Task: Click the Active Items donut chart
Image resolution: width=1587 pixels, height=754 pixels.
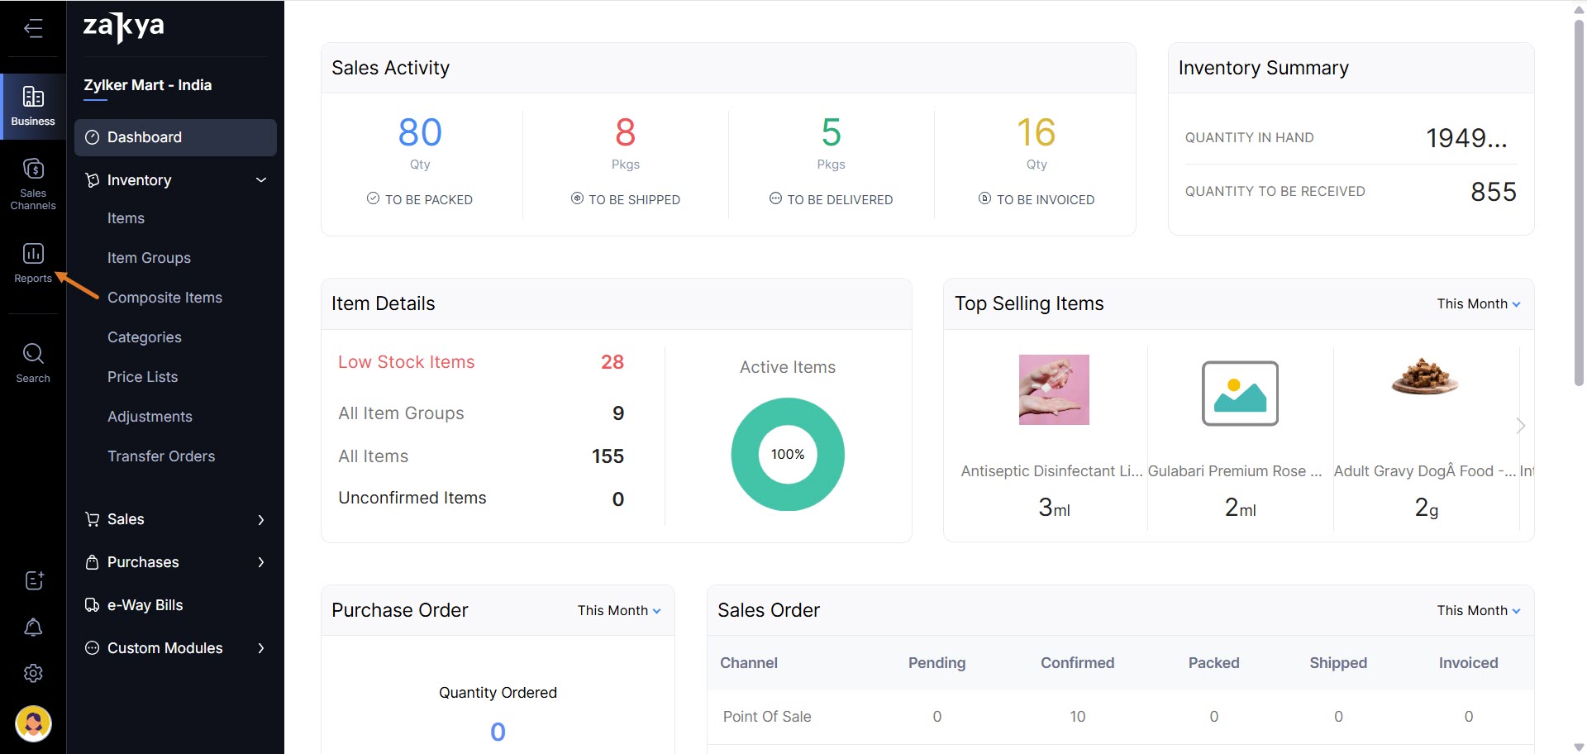Action: [788, 455]
